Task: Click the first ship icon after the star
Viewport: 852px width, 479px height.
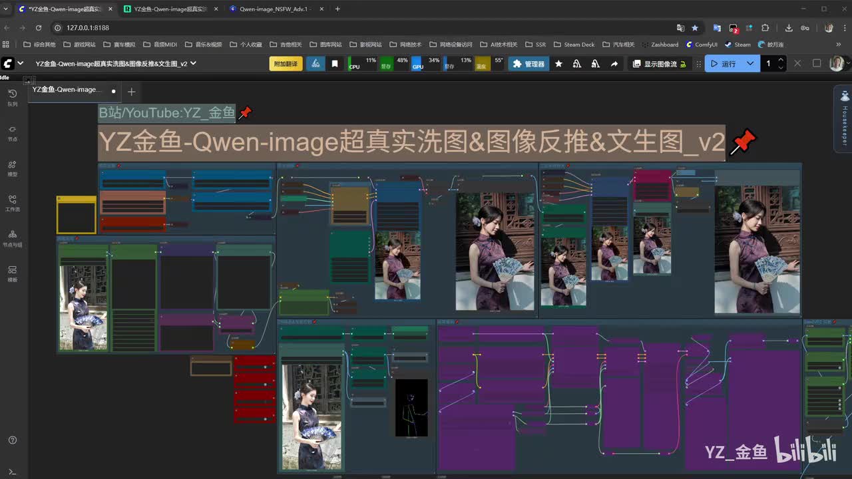Action: tap(576, 64)
